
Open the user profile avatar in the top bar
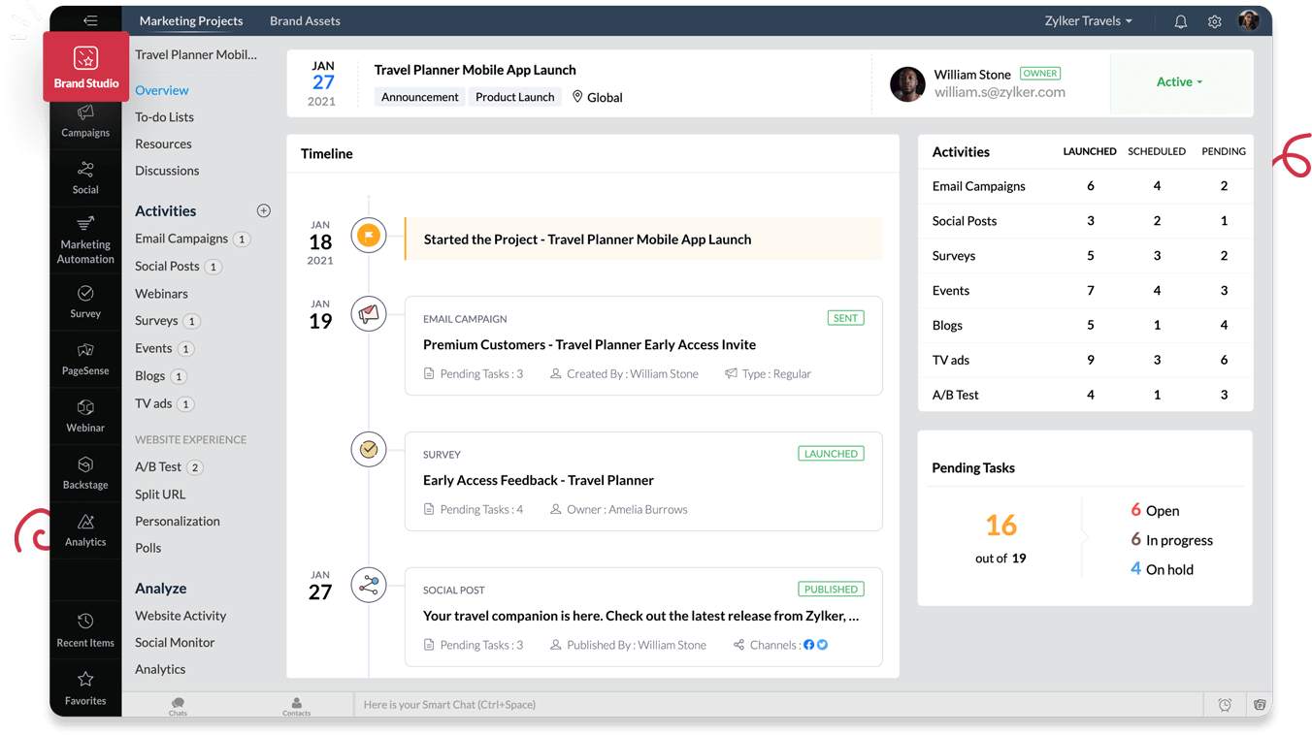click(x=1249, y=20)
